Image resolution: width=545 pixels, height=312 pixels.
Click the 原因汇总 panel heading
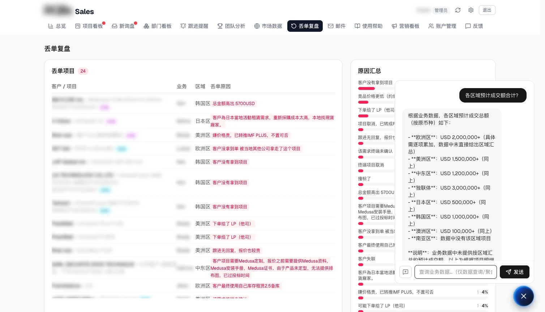pyautogui.click(x=369, y=71)
